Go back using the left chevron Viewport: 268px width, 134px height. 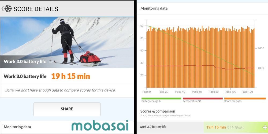(2, 9)
